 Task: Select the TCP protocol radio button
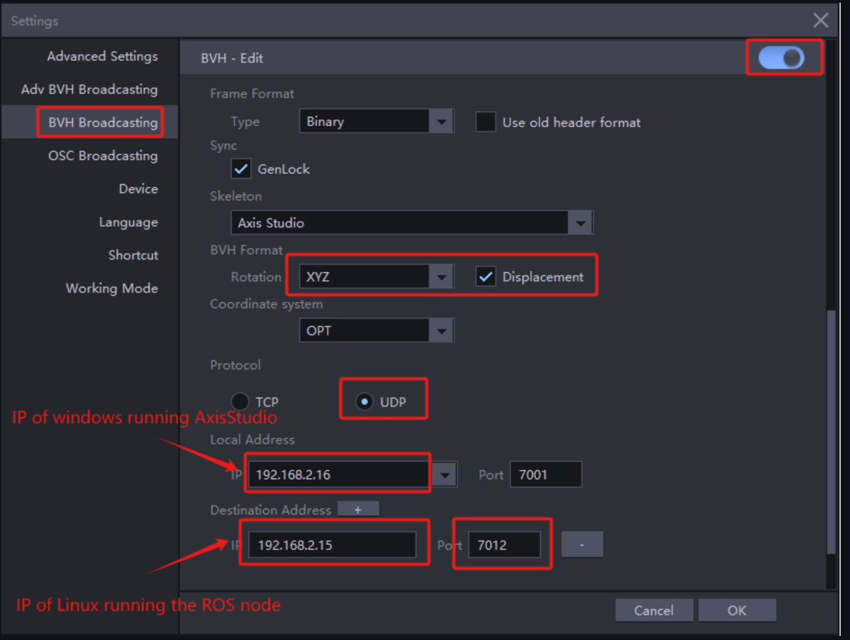[x=240, y=402]
